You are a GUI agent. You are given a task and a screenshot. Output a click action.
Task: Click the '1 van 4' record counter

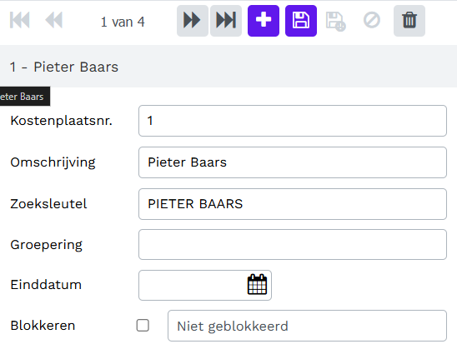click(x=123, y=22)
